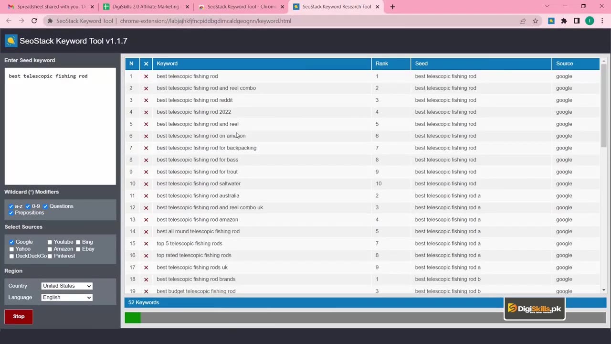Screen dimensions: 611x344
Task: Sort by the Keyword column header
Action: (262, 64)
